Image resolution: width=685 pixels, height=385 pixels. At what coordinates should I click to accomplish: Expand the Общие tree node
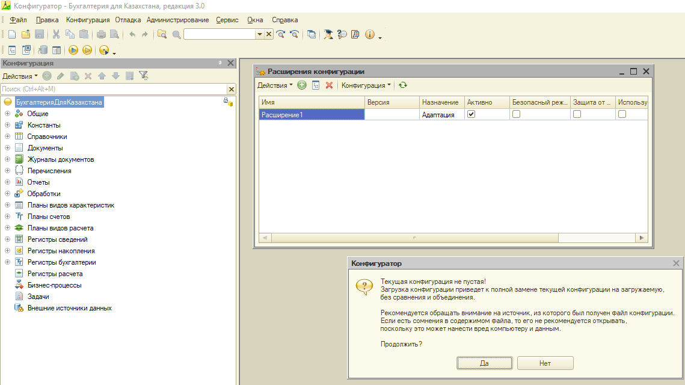(x=7, y=113)
